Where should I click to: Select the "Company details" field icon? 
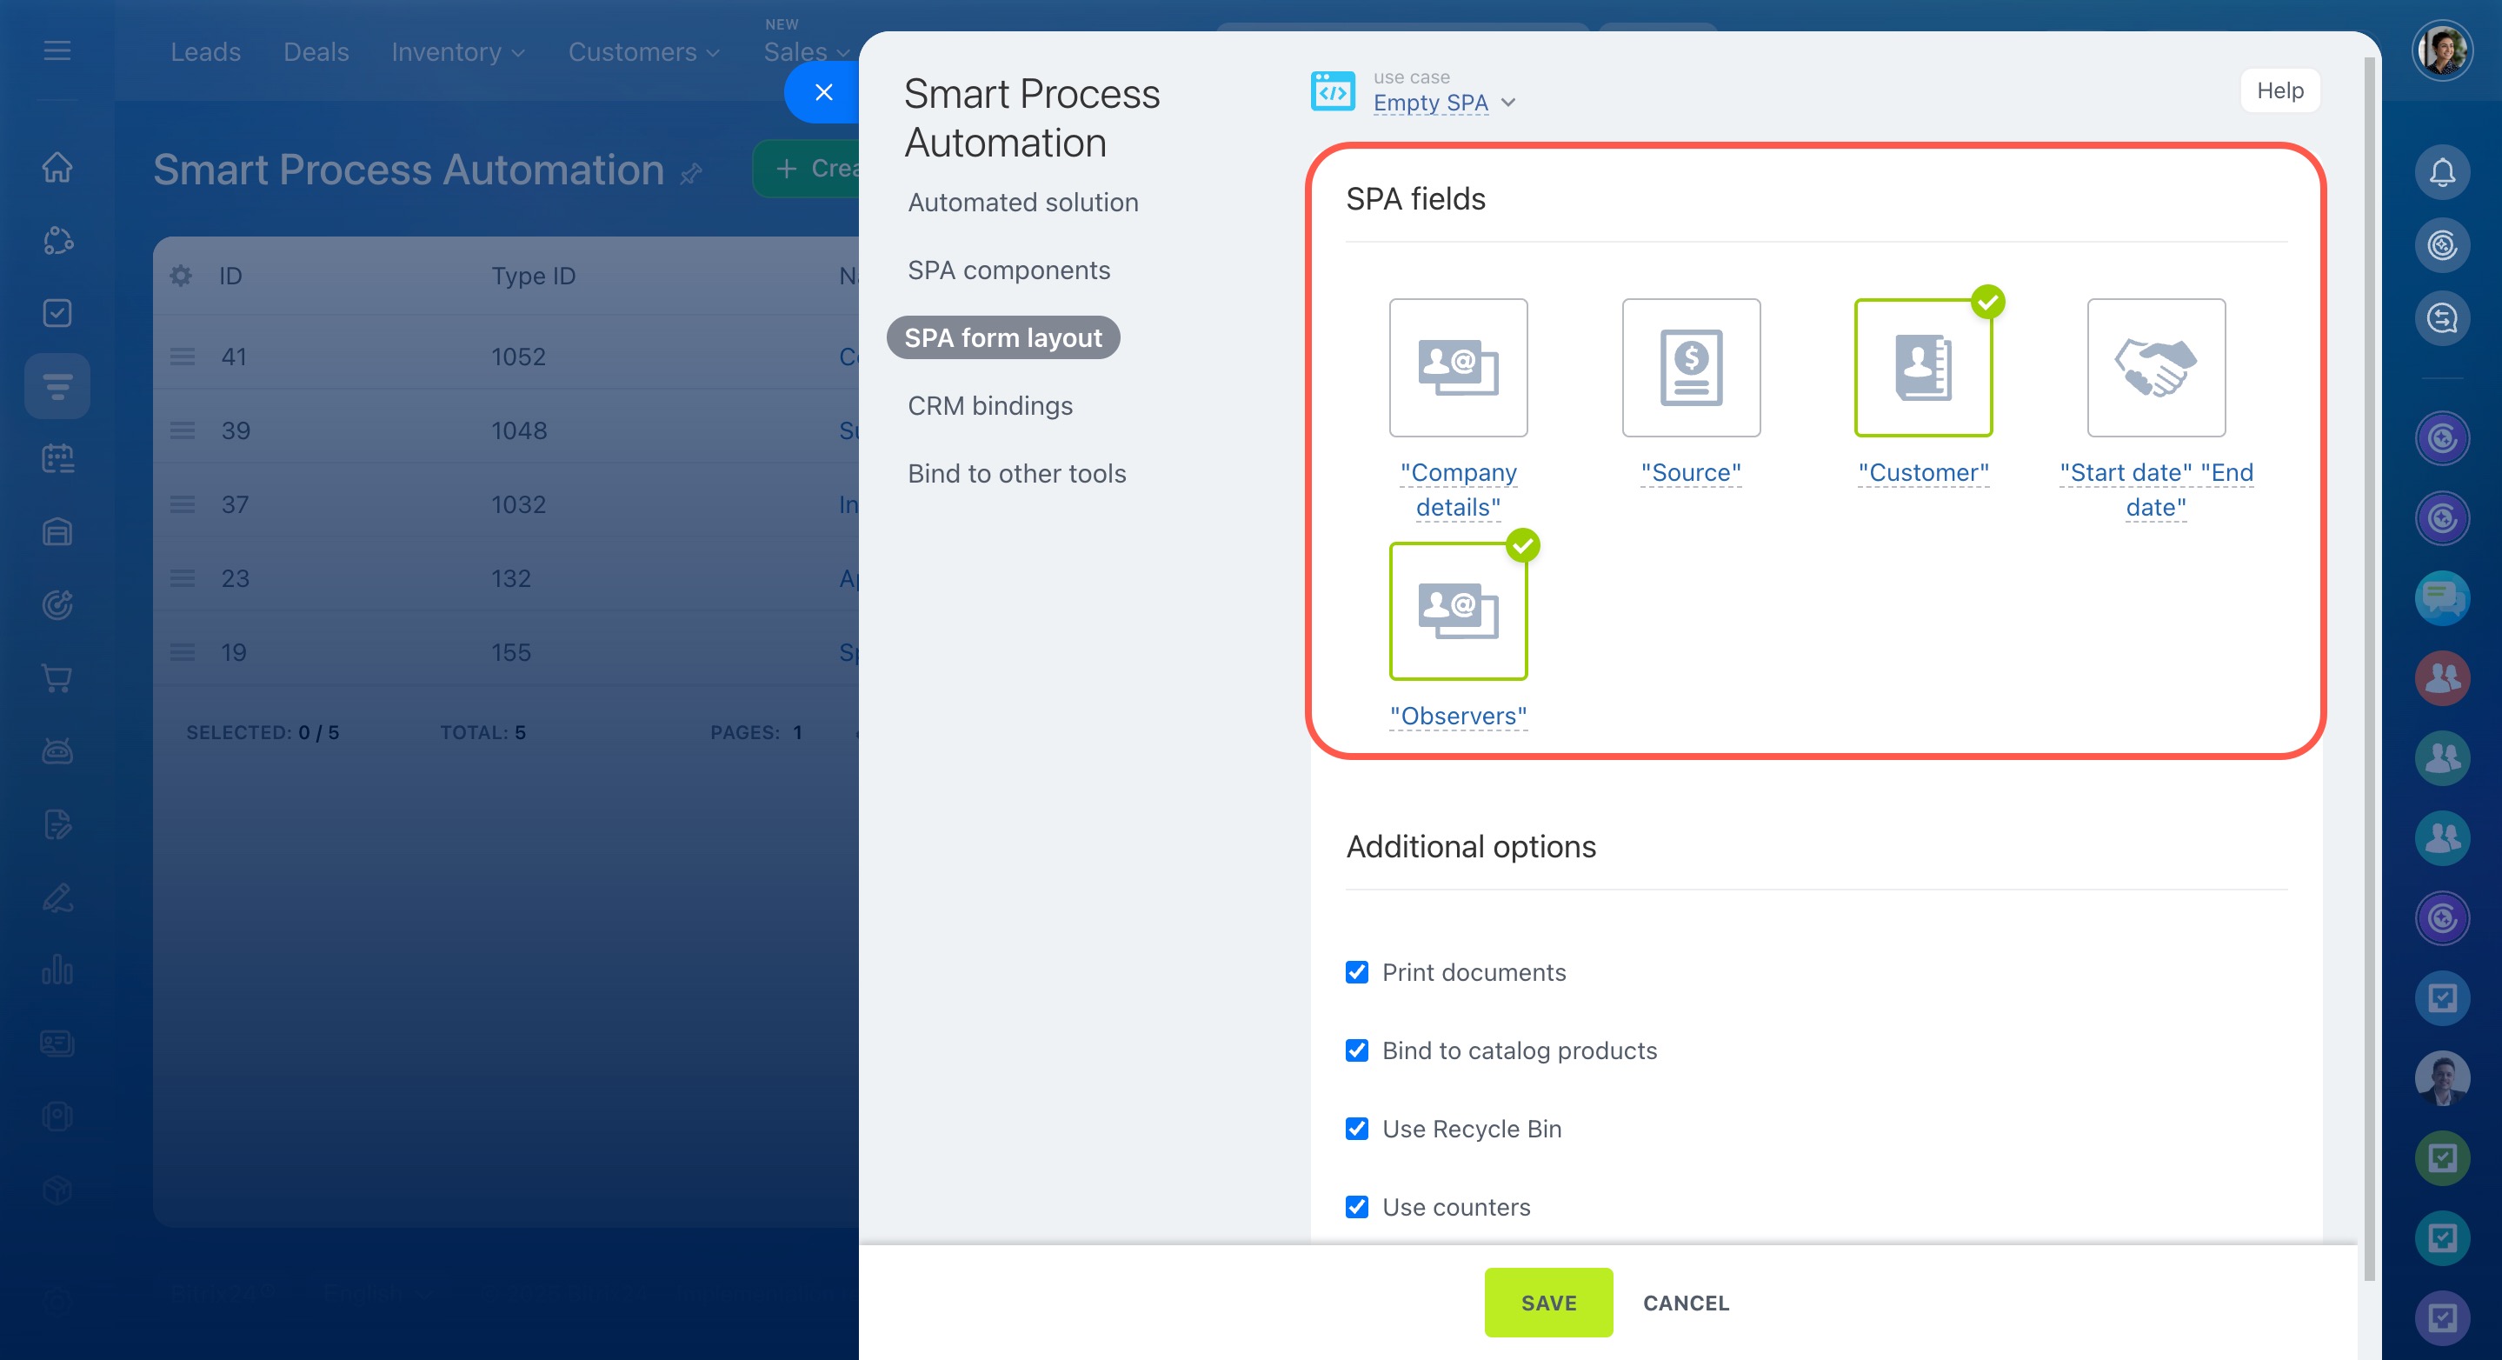[x=1458, y=367]
